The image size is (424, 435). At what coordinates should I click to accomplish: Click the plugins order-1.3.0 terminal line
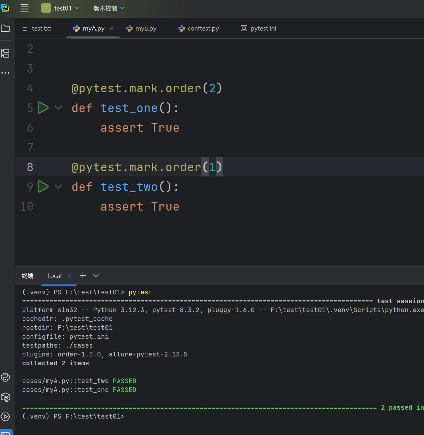(105, 354)
